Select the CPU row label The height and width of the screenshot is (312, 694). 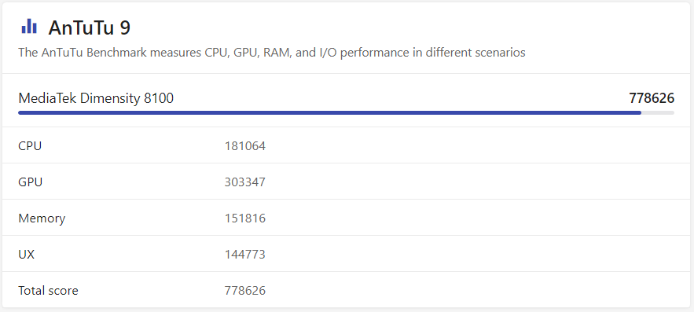[x=30, y=145]
